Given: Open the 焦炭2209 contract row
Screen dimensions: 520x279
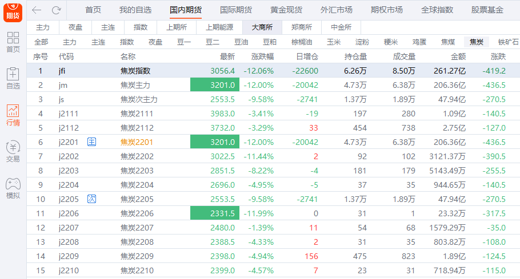Looking at the screenshot, I should pos(137,256).
